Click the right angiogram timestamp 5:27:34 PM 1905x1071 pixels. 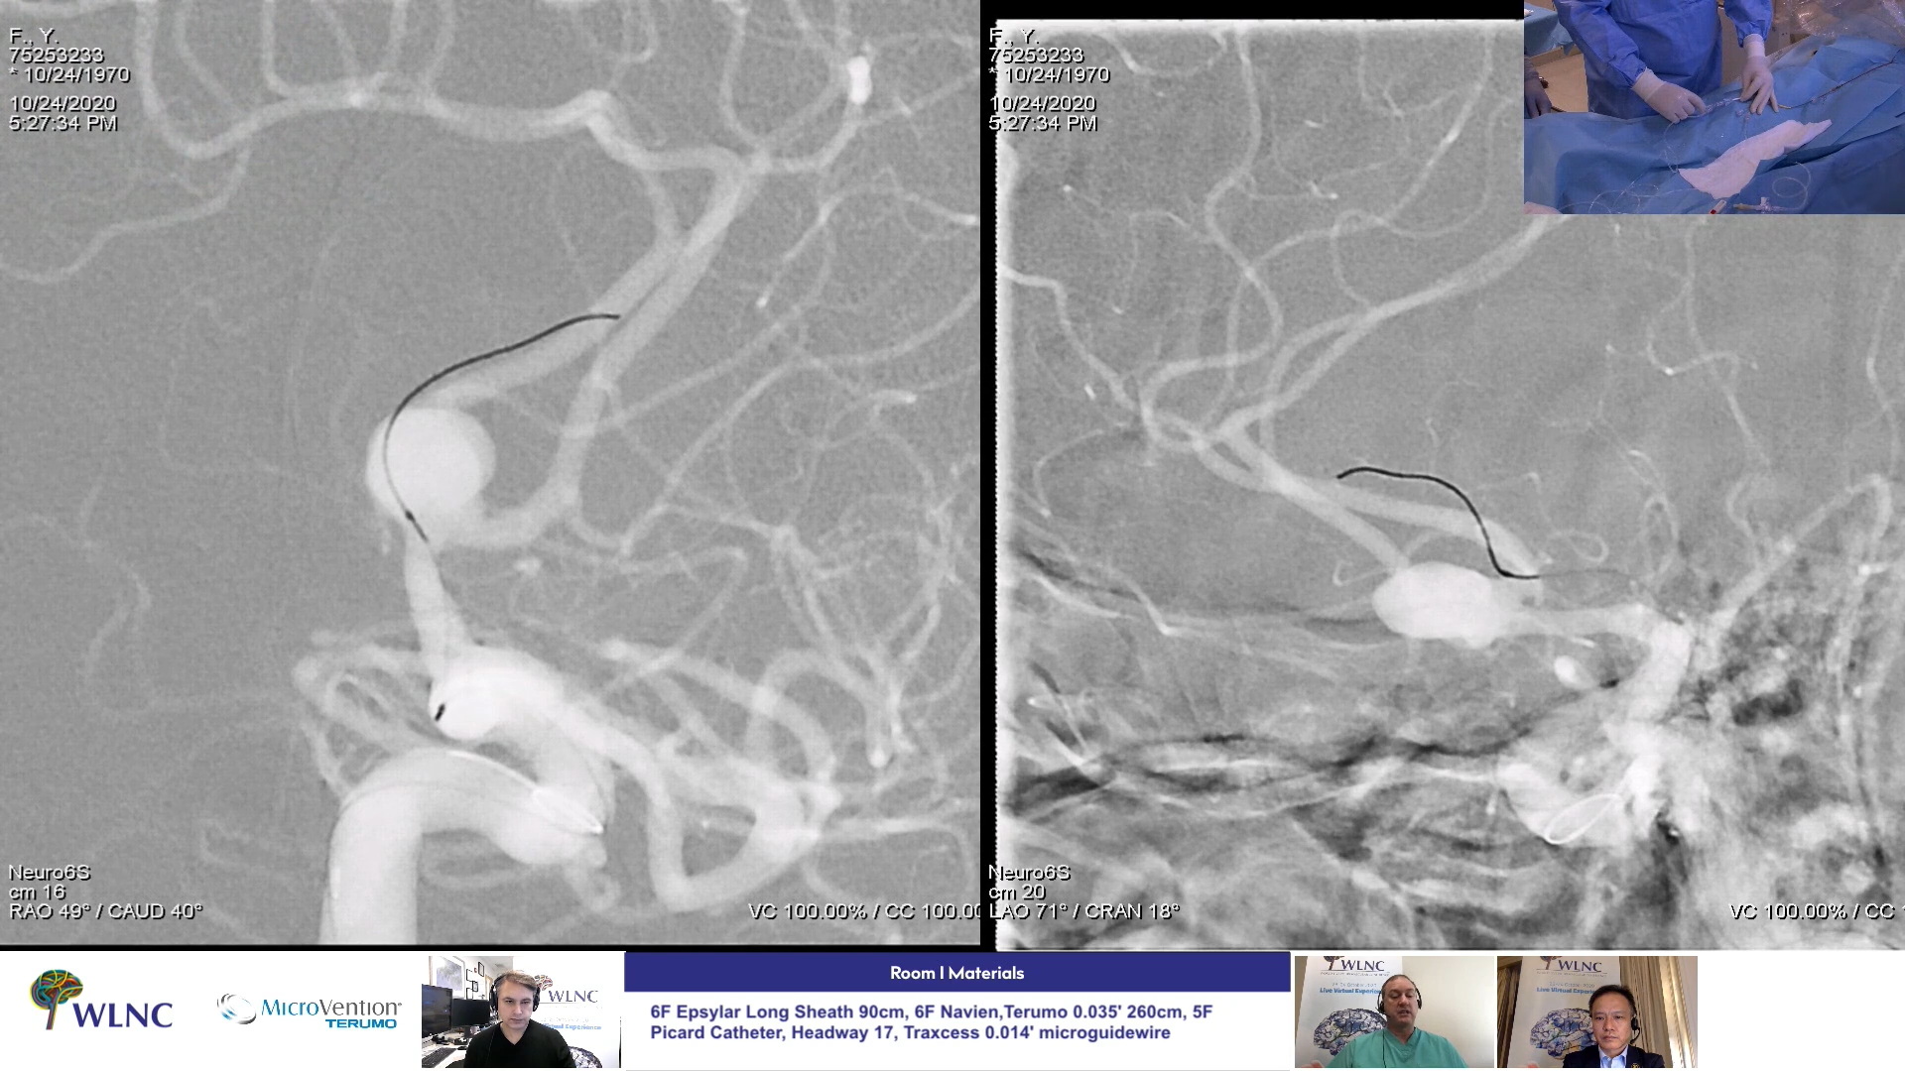[1043, 124]
